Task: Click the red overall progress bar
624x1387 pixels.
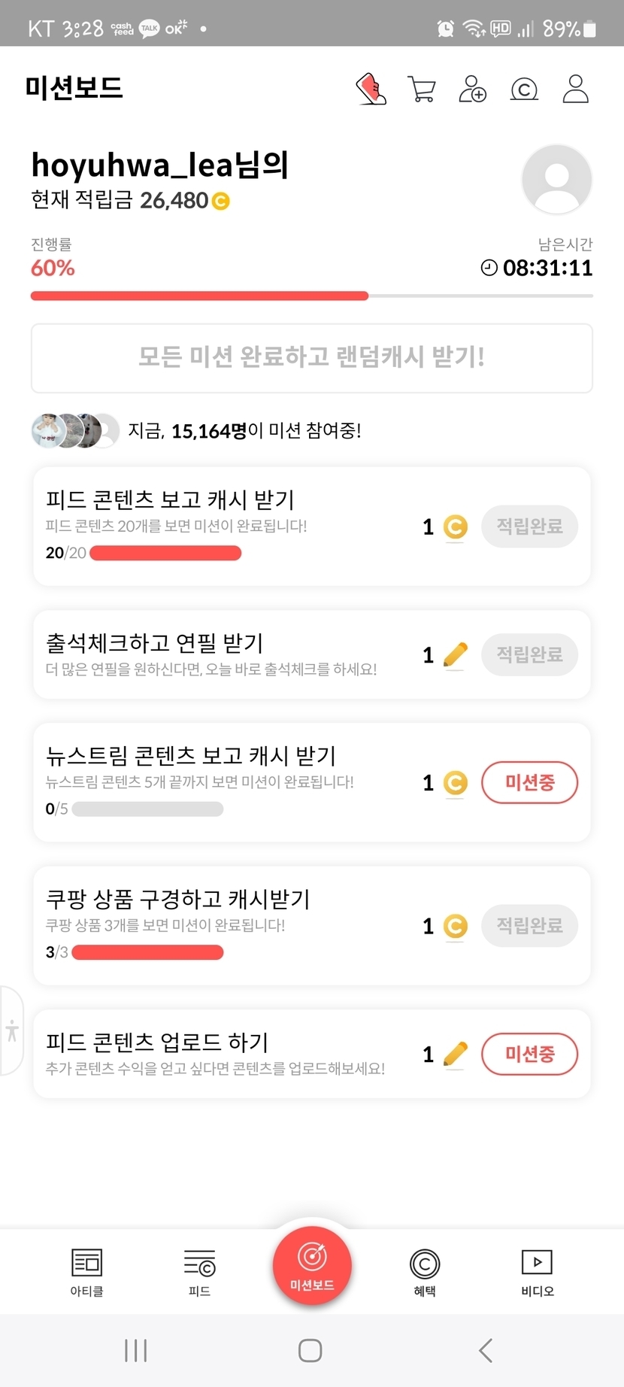Action: (199, 296)
